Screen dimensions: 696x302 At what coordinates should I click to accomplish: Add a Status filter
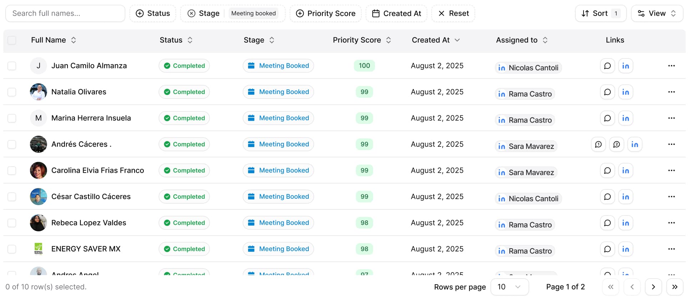(153, 14)
